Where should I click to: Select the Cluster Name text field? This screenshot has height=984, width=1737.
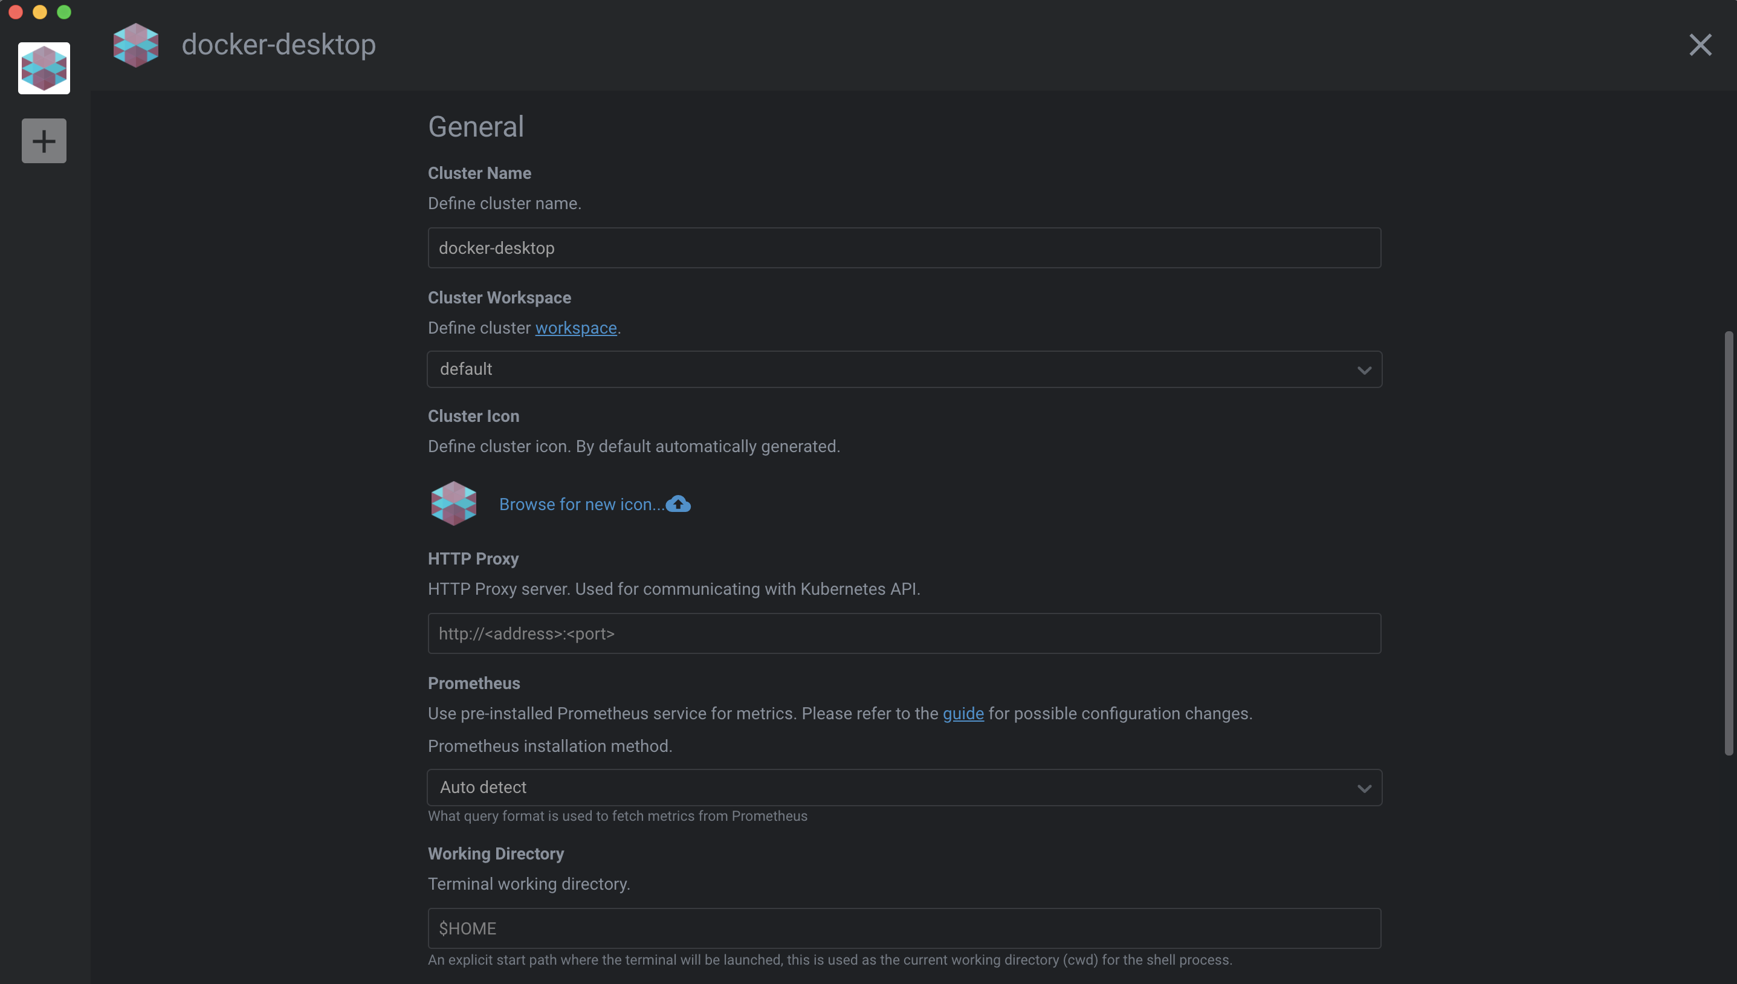pyautogui.click(x=904, y=247)
